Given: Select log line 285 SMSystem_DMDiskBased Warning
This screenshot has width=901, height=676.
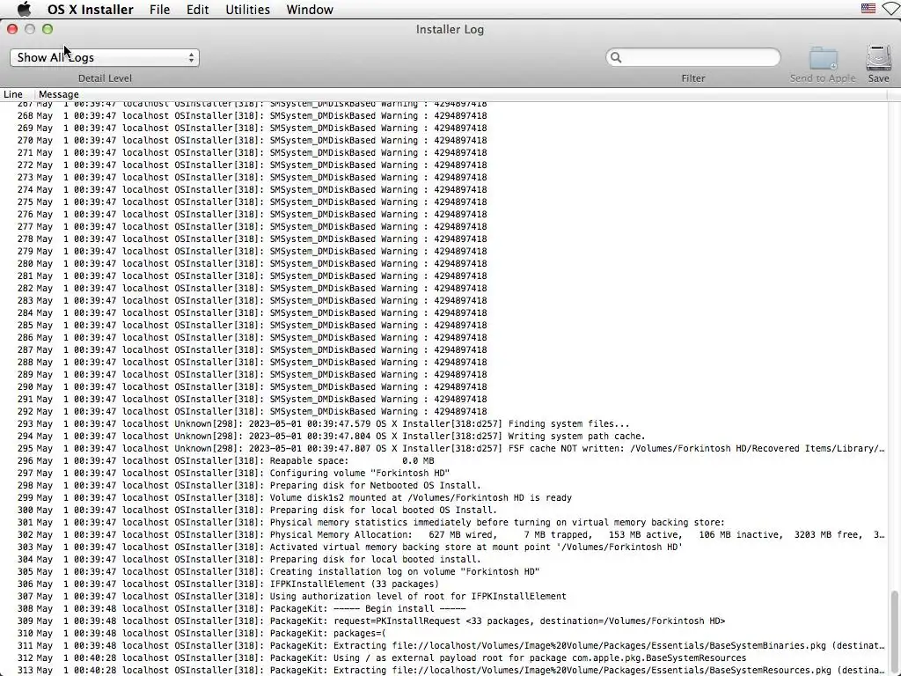Looking at the screenshot, I should 443,326.
